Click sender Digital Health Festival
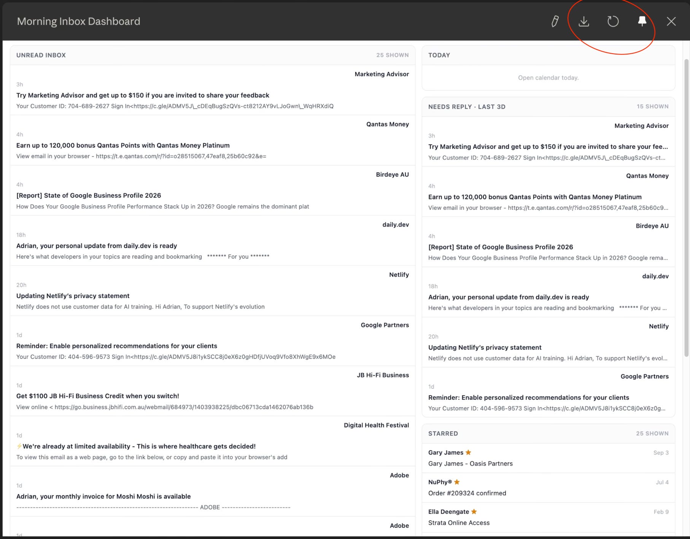 (x=376, y=425)
